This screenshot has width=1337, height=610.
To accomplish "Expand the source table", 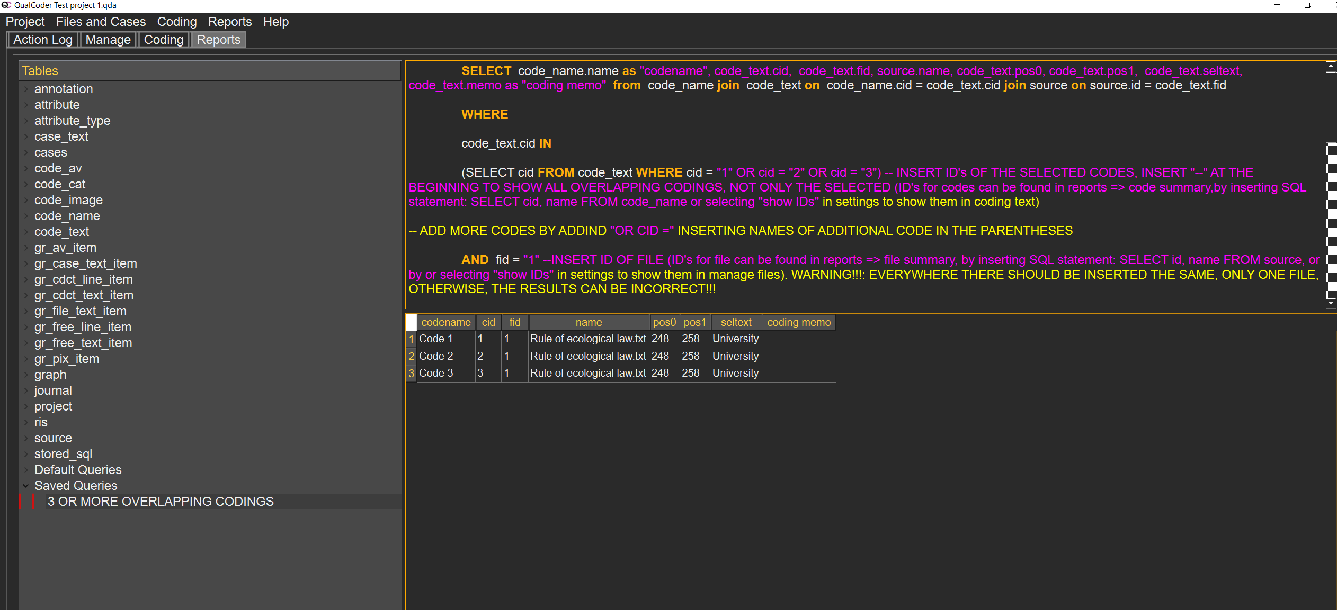I will pyautogui.click(x=25, y=438).
